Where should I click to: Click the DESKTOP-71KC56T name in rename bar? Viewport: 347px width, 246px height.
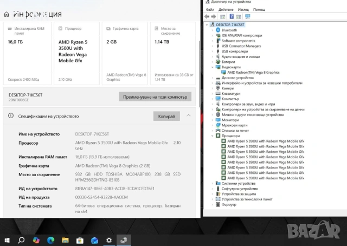click(25, 95)
